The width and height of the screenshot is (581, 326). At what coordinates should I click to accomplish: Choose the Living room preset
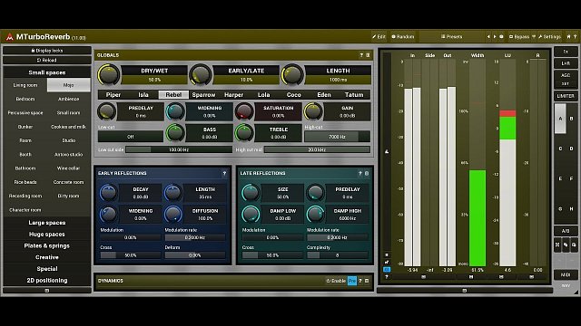click(x=25, y=85)
